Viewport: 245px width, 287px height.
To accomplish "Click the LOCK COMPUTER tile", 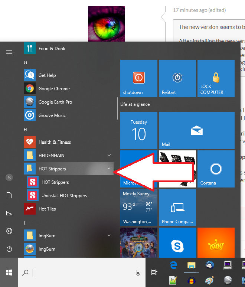I will click(x=216, y=78).
